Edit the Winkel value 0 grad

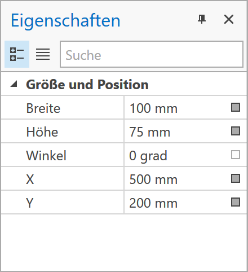pos(176,155)
